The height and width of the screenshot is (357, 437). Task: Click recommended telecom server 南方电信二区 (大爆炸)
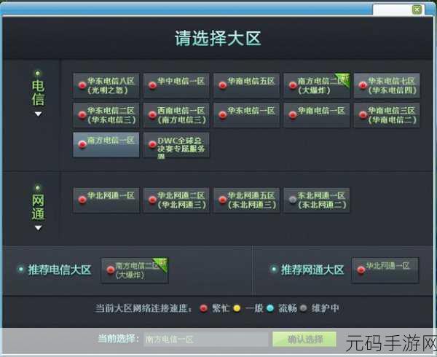(135, 270)
